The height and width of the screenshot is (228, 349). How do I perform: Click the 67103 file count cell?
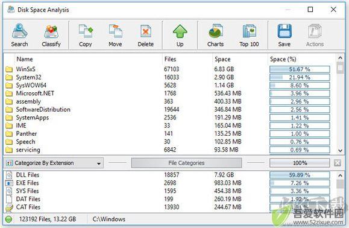click(x=171, y=69)
